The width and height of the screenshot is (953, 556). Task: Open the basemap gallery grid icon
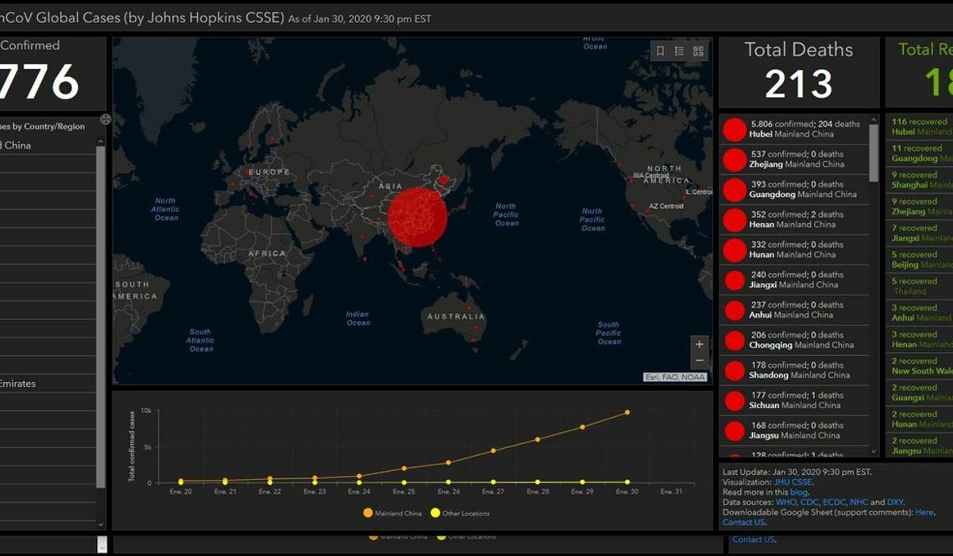click(x=698, y=51)
